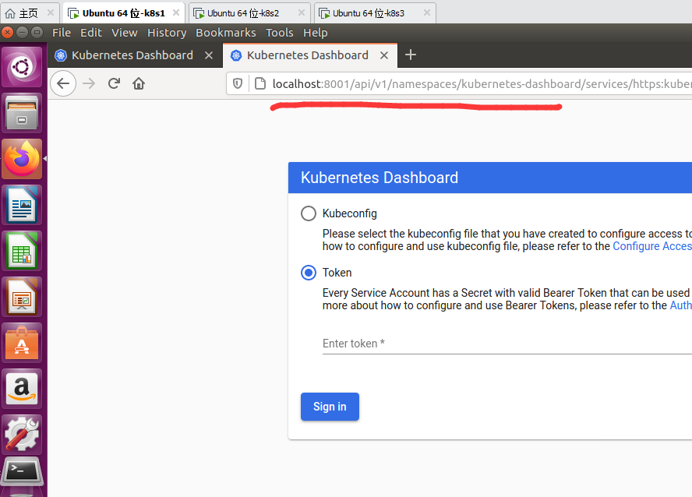Close the active Kubernetes Dashboard tab
Image resolution: width=692 pixels, height=497 pixels.
tap(384, 55)
